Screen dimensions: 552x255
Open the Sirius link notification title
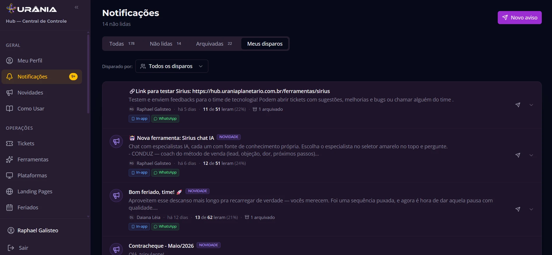click(230, 91)
